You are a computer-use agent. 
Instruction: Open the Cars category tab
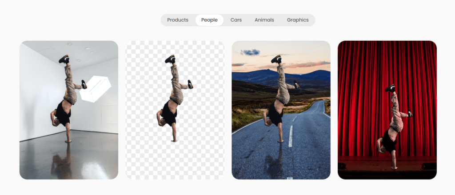click(x=236, y=20)
